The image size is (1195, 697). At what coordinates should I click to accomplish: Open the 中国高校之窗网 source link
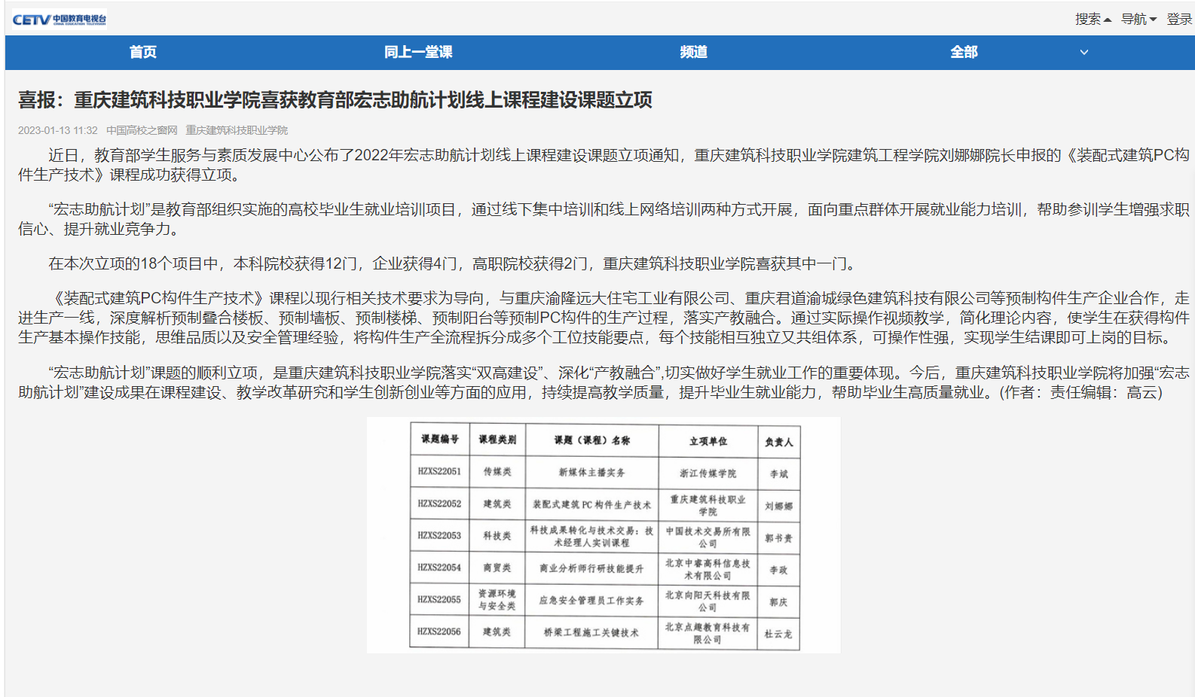142,130
